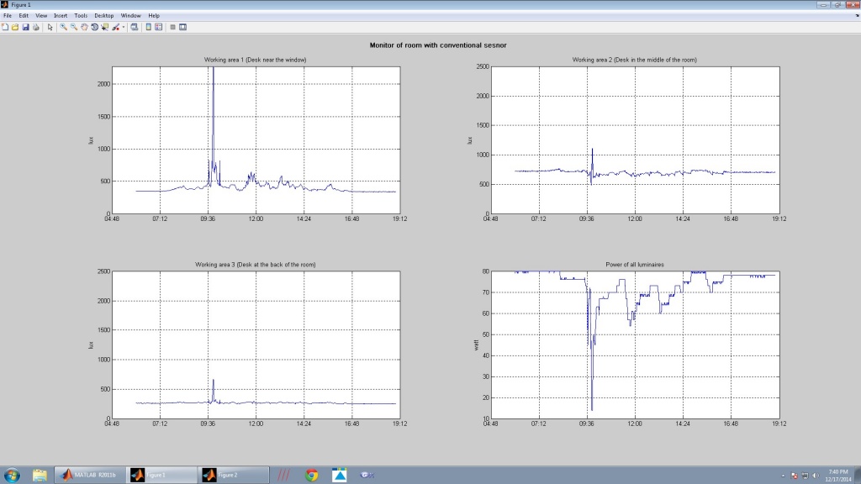This screenshot has height=484, width=861.
Task: Click the Working area 2 'lux' axis label
Action: (x=470, y=140)
